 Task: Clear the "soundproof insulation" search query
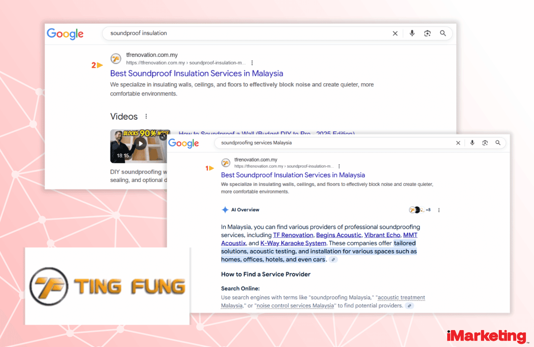[x=395, y=33]
